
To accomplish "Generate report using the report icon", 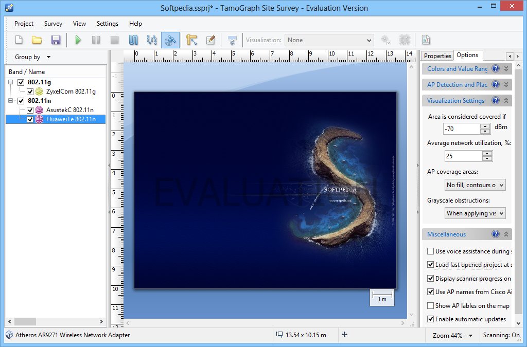I will click(426, 40).
